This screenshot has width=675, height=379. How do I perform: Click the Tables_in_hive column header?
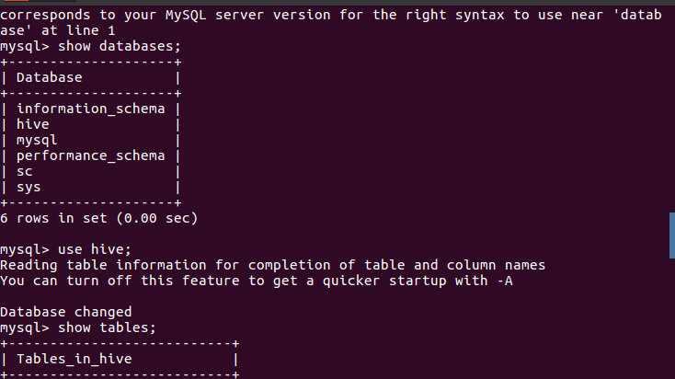tap(74, 359)
